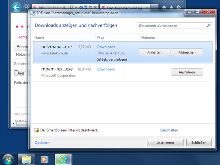
Task: Select the mpam-fex....exe file name
Action: (57, 69)
